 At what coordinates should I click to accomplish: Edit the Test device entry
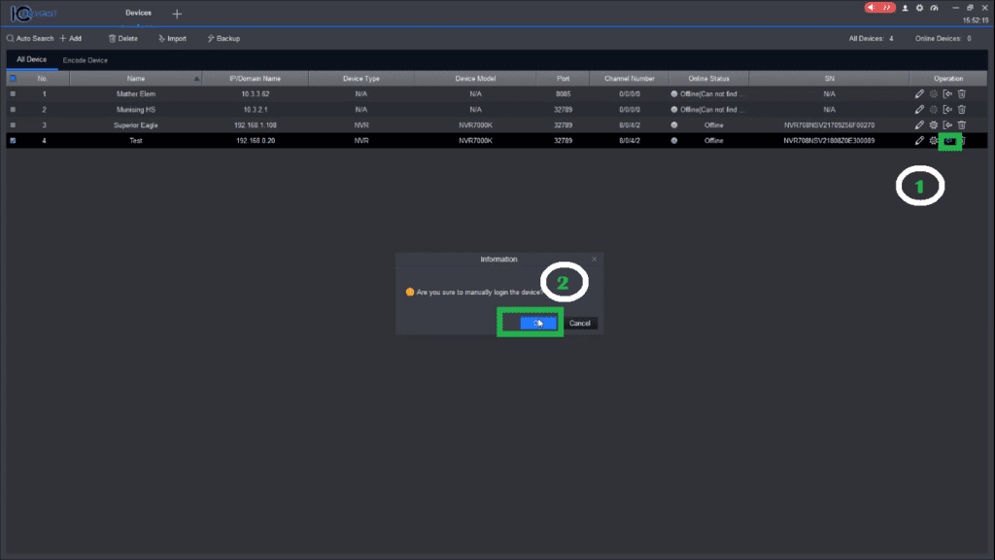(920, 140)
